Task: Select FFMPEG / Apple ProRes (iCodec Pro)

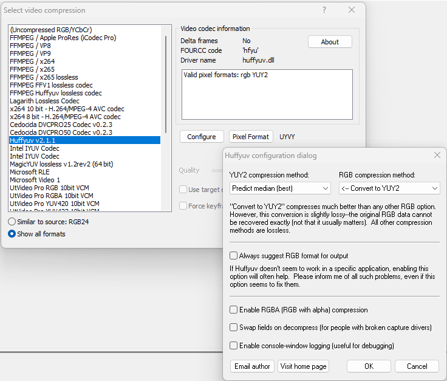Action: coord(84,38)
